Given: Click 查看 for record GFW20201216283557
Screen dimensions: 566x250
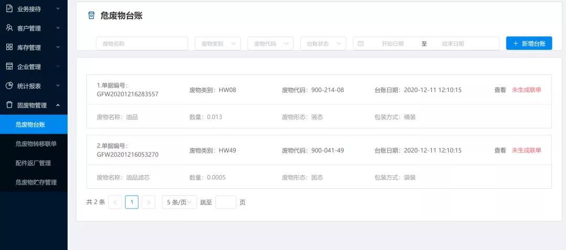Looking at the screenshot, I should tap(500, 90).
